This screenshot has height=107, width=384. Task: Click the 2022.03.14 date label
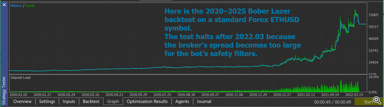[354, 95]
